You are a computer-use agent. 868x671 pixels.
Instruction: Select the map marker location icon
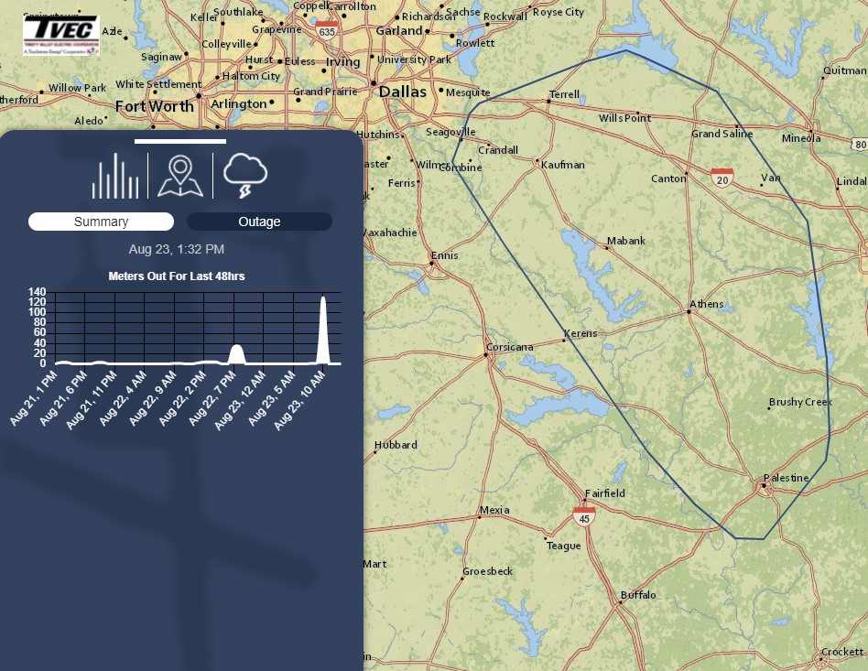tap(180, 176)
